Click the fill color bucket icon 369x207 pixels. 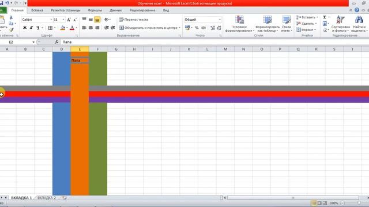click(x=63, y=28)
